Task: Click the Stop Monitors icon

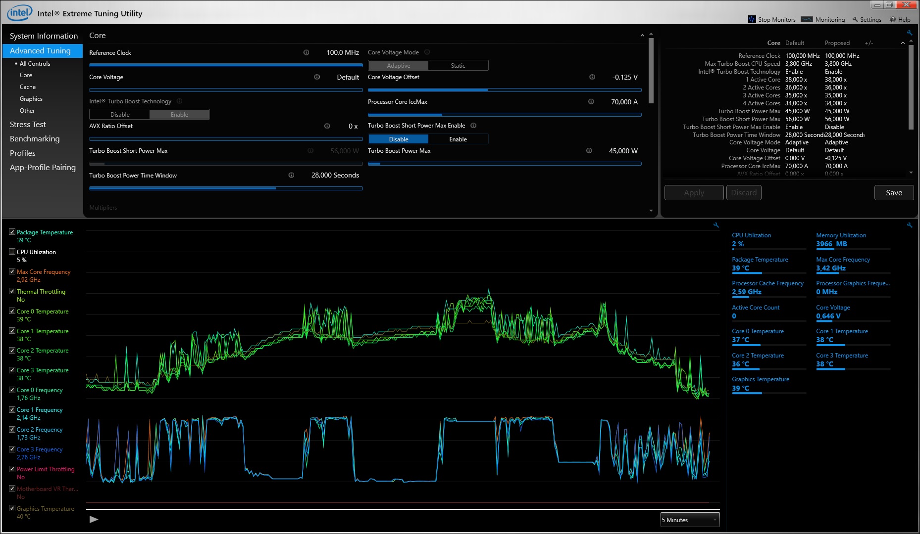Action: coord(752,19)
